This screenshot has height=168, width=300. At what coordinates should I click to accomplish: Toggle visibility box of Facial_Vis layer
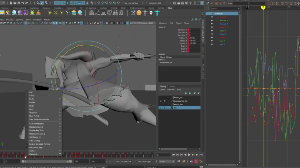coord(160,97)
